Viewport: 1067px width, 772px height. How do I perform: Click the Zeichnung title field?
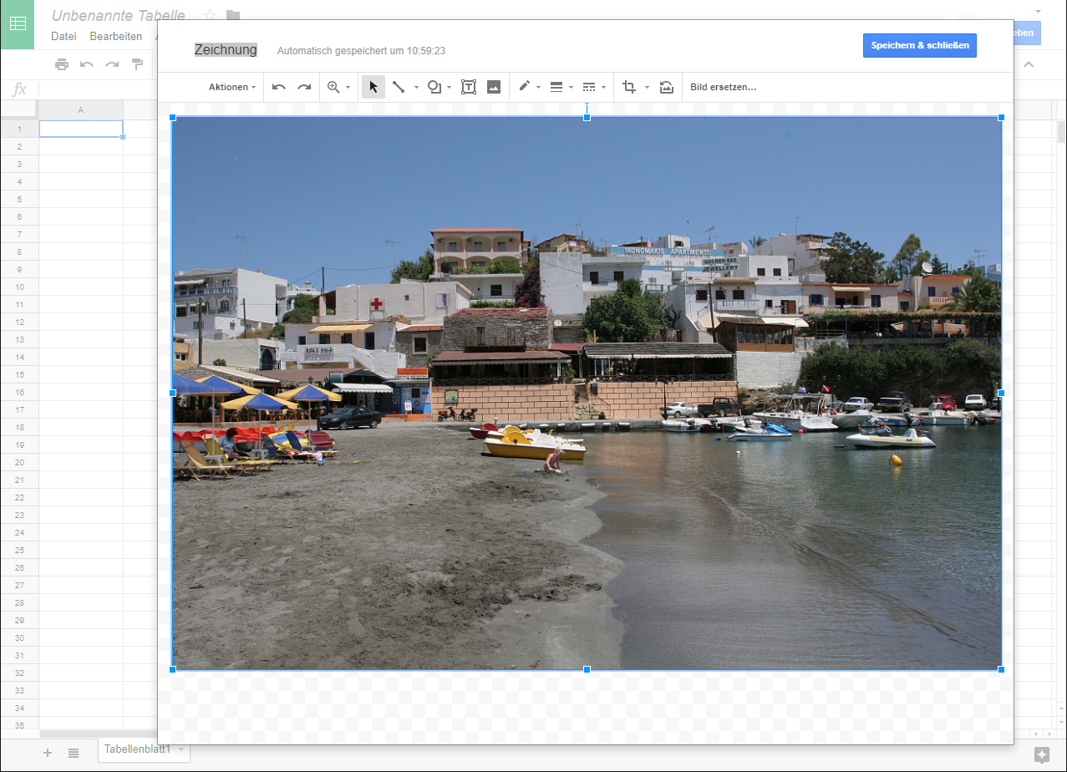click(x=226, y=50)
